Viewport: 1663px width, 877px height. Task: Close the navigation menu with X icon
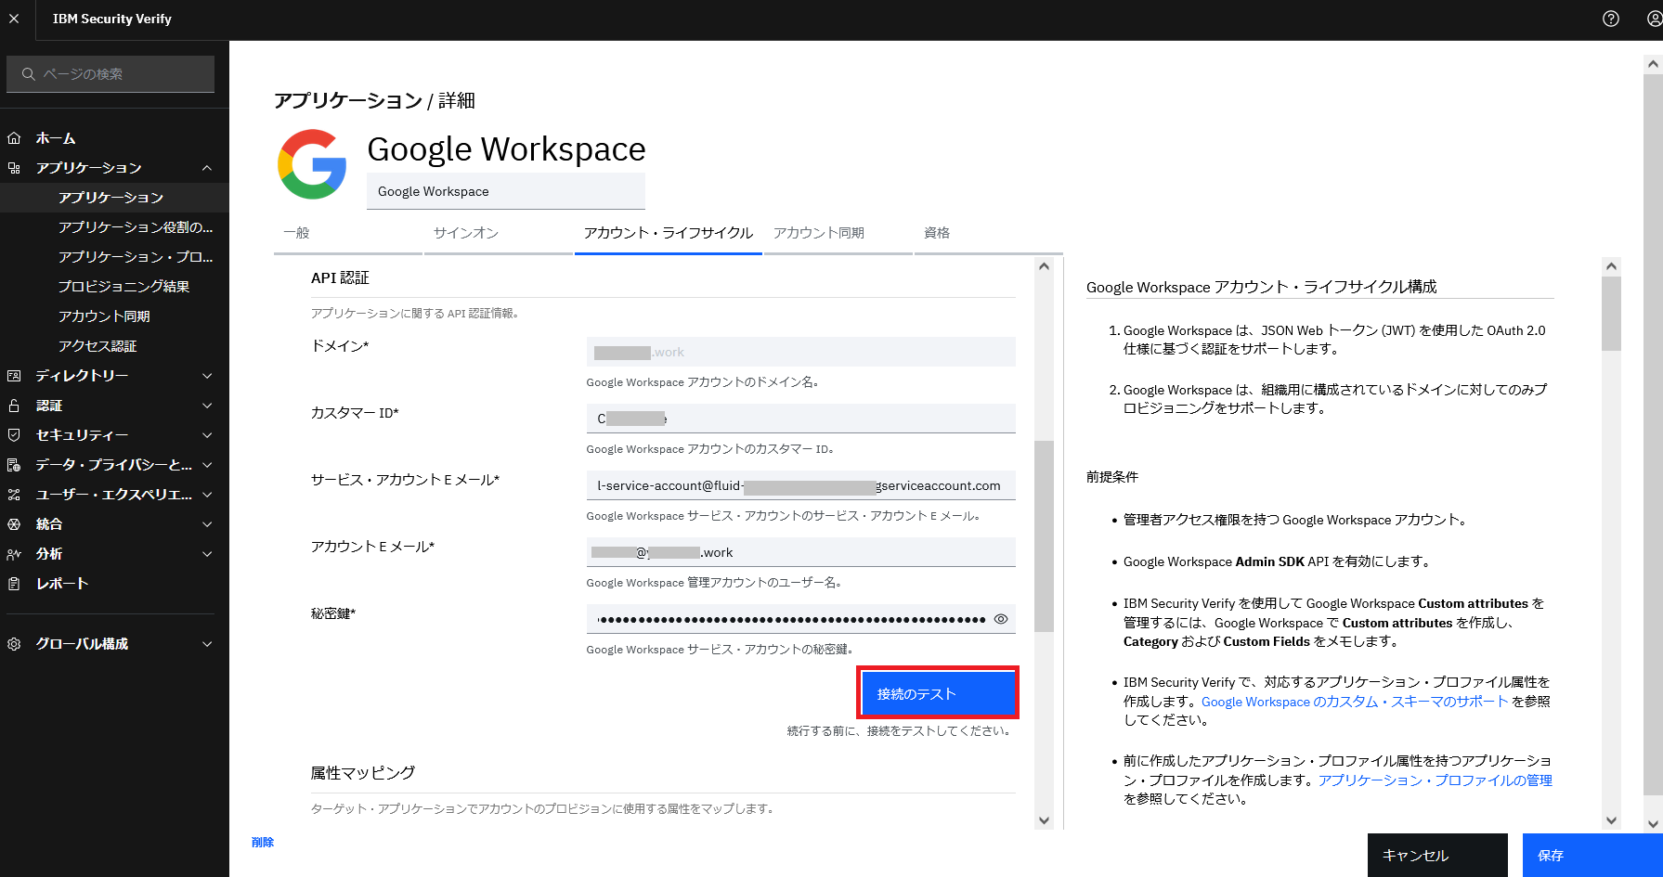(14, 19)
